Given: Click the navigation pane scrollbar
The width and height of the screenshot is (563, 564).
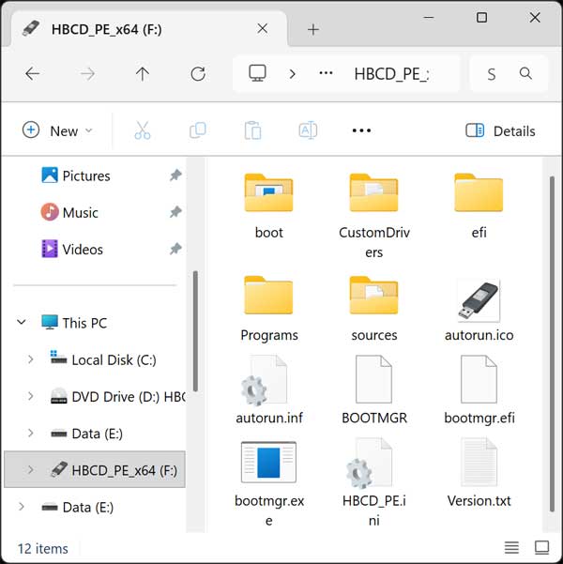Looking at the screenshot, I should point(195,331).
